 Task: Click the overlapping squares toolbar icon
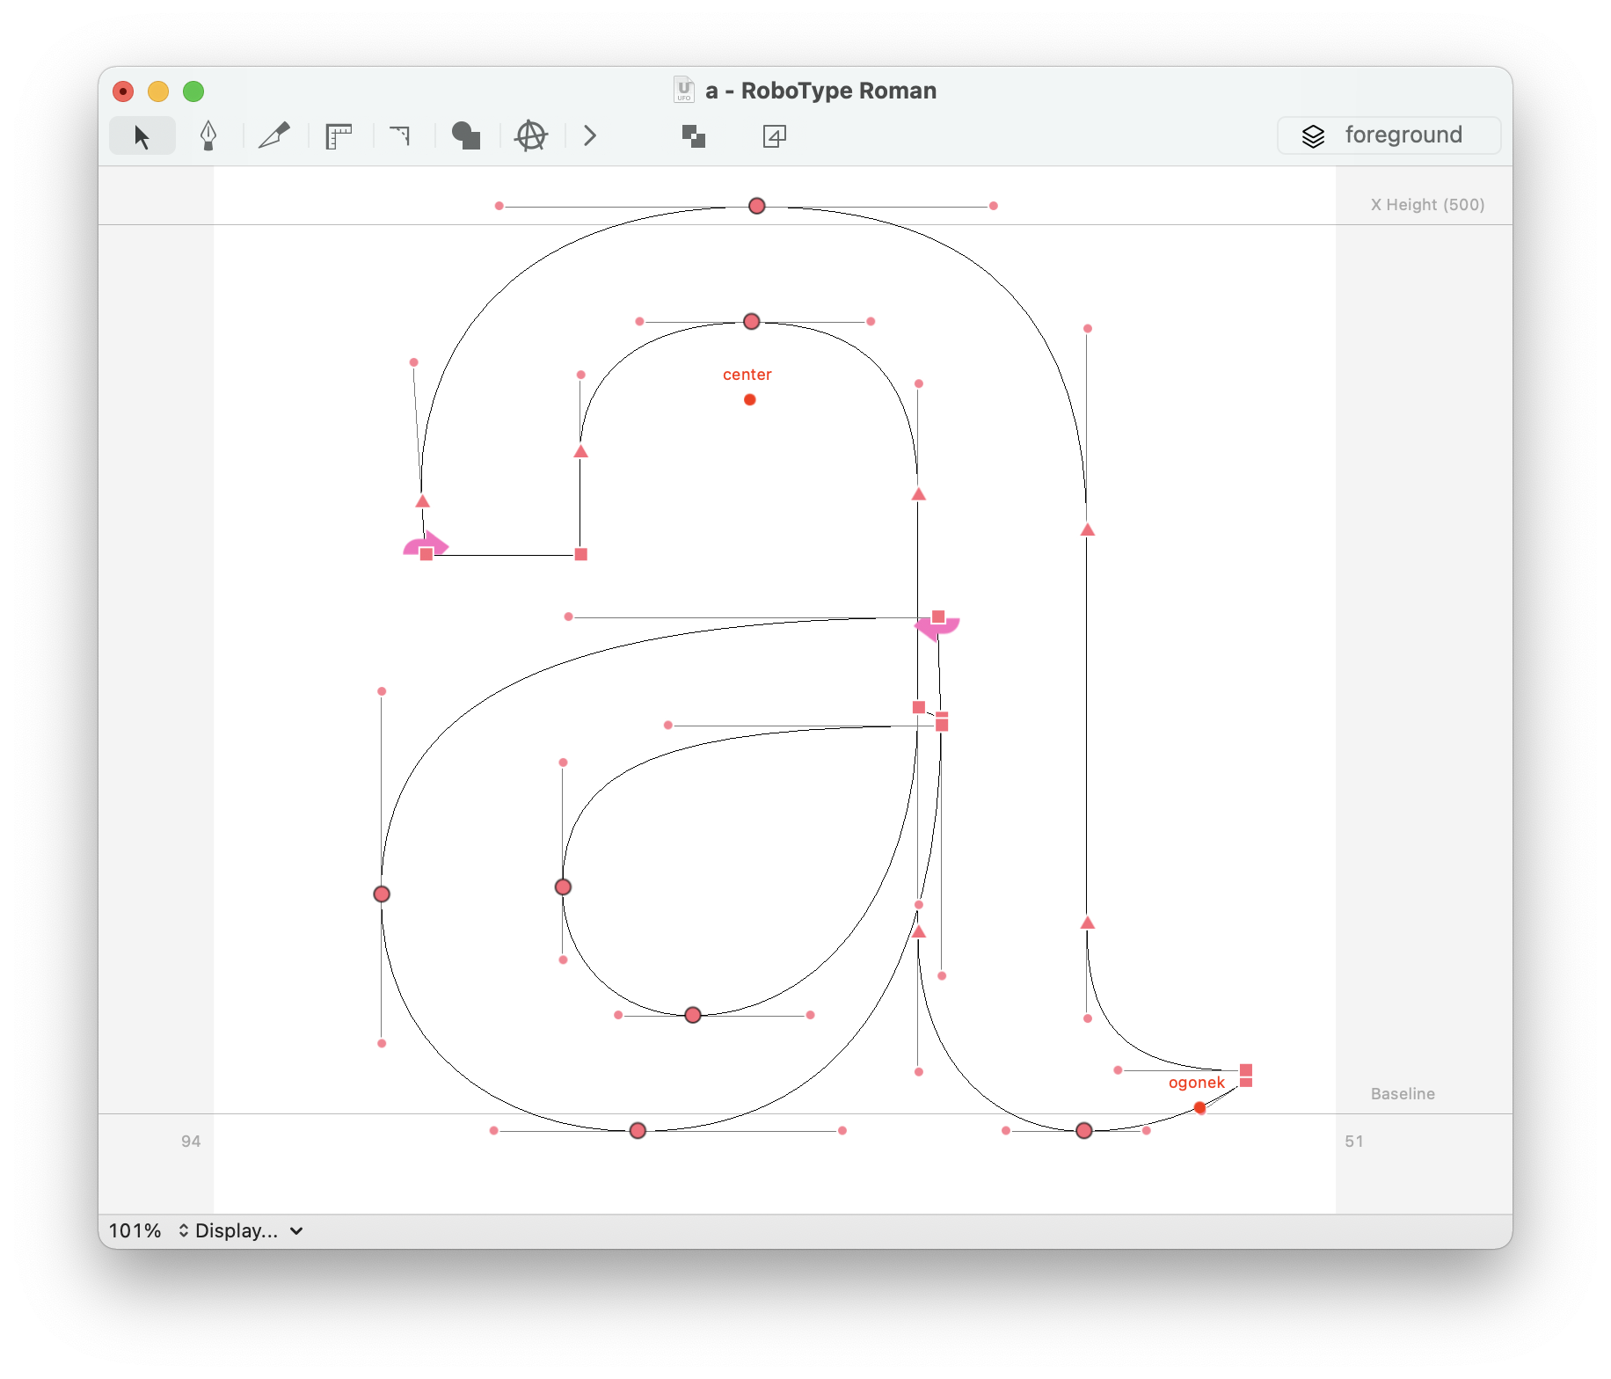694,136
